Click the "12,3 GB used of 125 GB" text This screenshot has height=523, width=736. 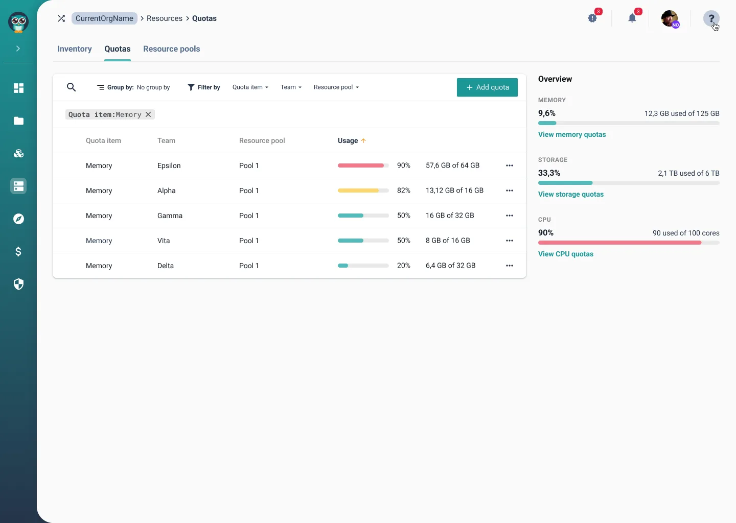682,113
